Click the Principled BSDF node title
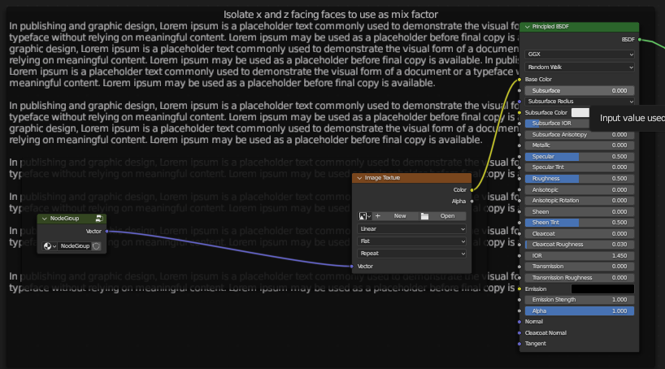 click(550, 27)
